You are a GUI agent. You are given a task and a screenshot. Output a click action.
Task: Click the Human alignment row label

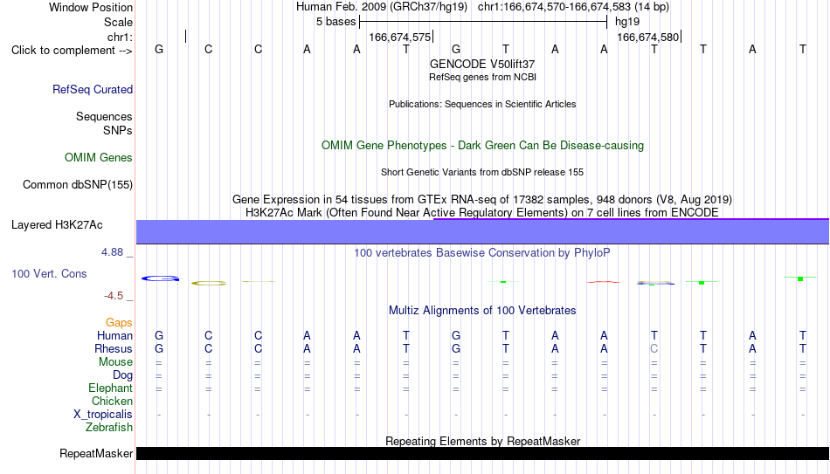click(114, 336)
